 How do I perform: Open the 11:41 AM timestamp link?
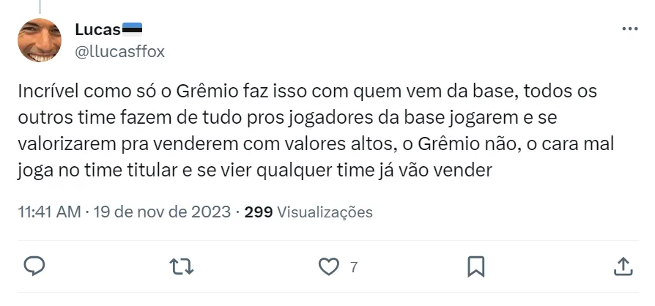point(49,212)
